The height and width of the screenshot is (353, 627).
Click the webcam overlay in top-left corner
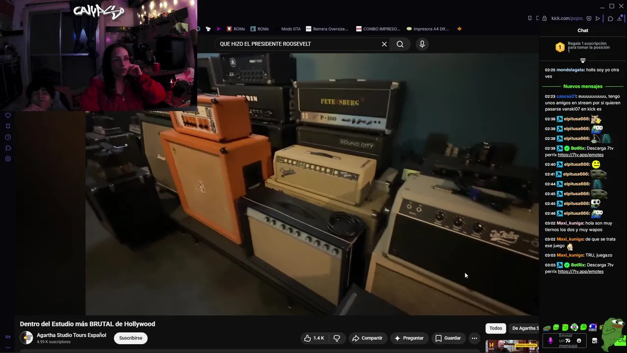click(x=98, y=55)
